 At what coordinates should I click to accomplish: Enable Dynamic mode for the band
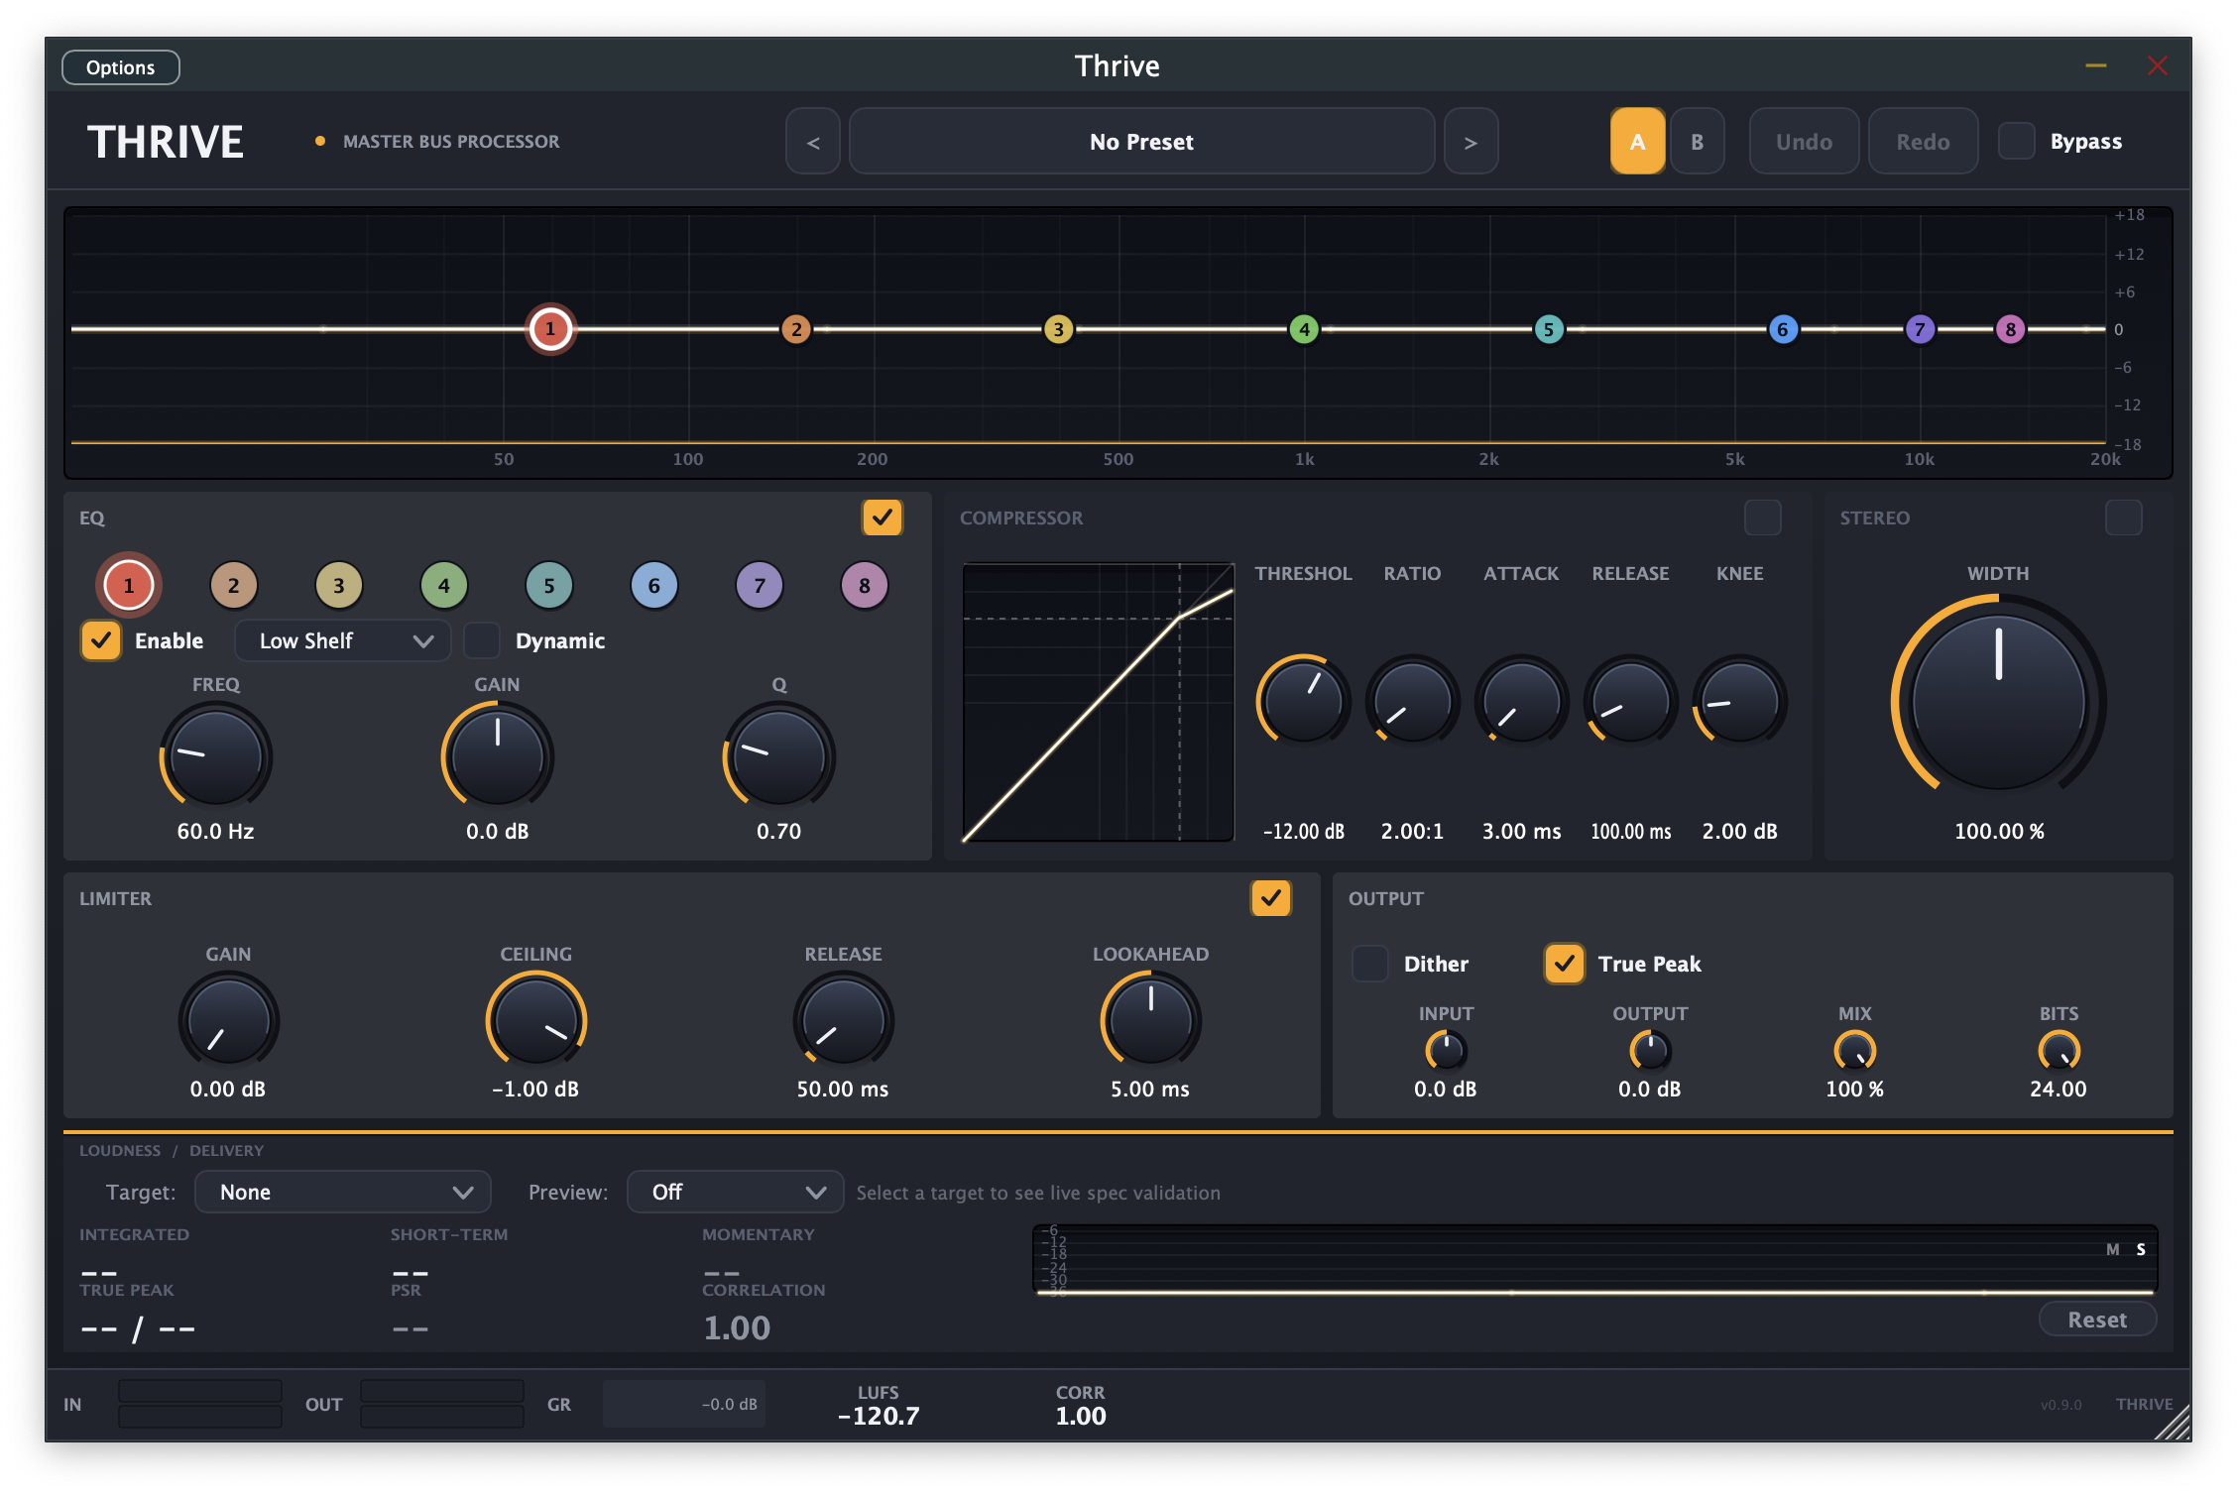(x=482, y=640)
